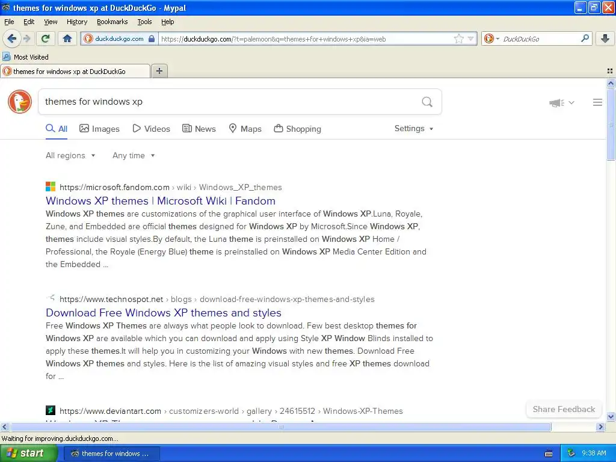
Task: Expand the chevron next to megaphone
Action: click(x=571, y=102)
